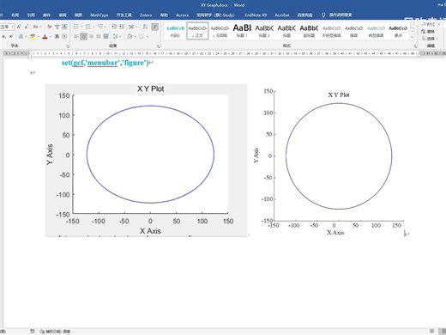Click the Shrink Font icon

[27, 27]
